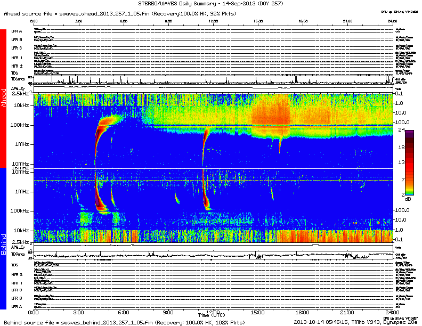Click the 12:00 tick on top time axis
Viewport: 422px width, 326px height.
tap(213, 21)
